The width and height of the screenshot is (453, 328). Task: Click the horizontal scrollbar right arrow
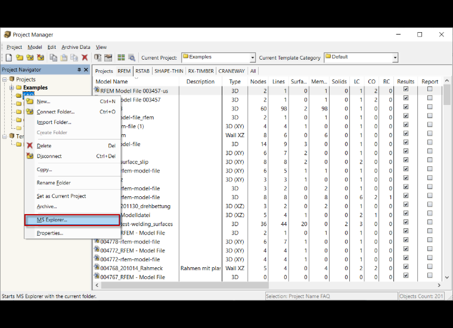(439, 285)
